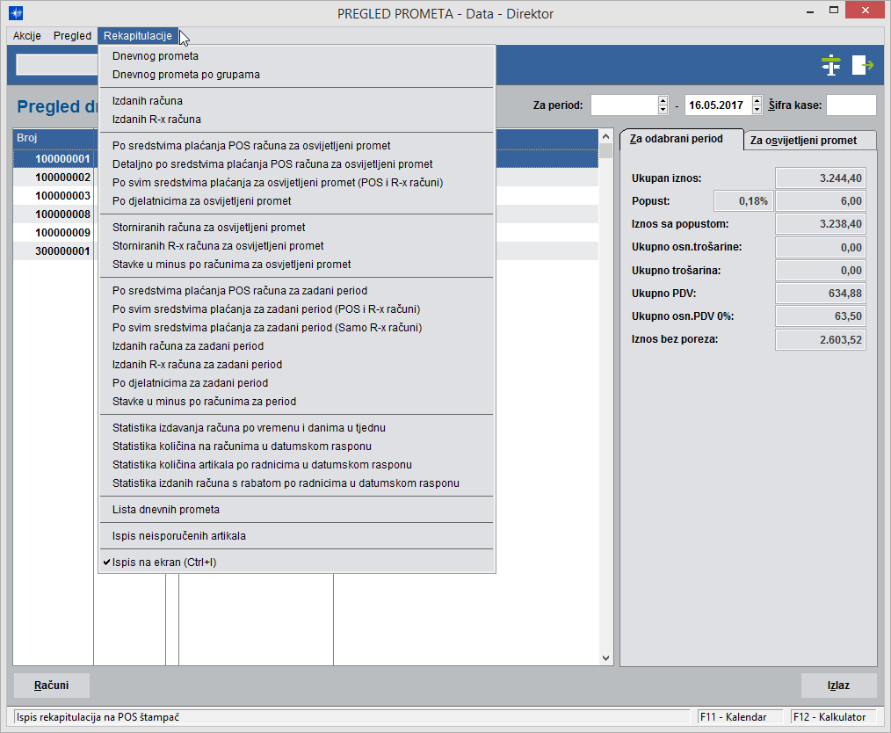Increase the period start date spinner
This screenshot has height=733, width=891.
pyautogui.click(x=663, y=101)
